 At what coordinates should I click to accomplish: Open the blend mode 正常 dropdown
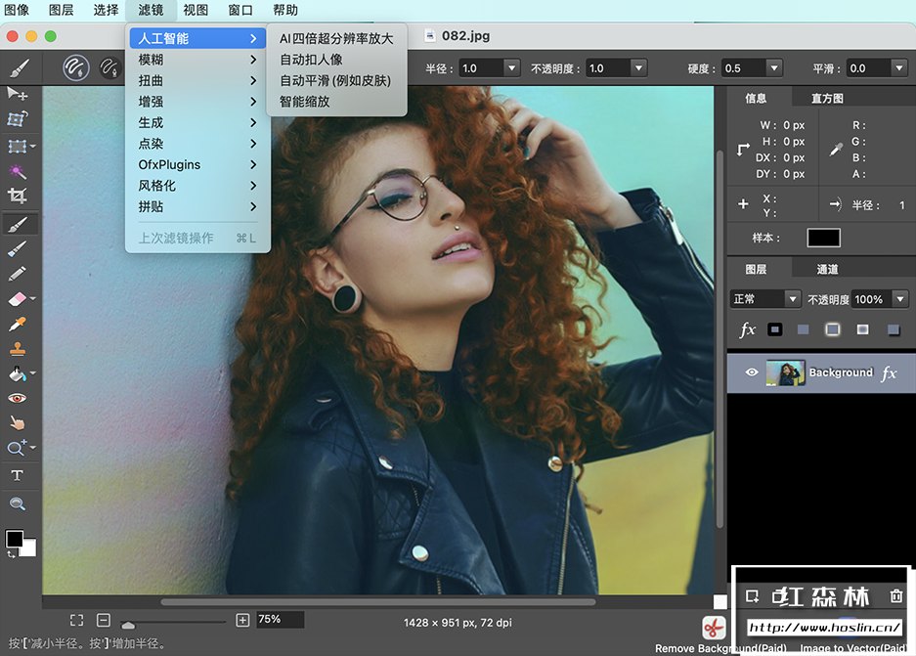coord(764,299)
